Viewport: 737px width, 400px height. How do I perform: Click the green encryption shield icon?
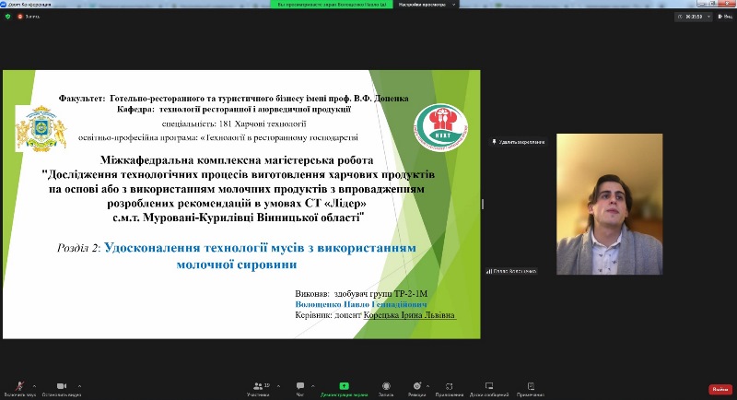[7, 17]
